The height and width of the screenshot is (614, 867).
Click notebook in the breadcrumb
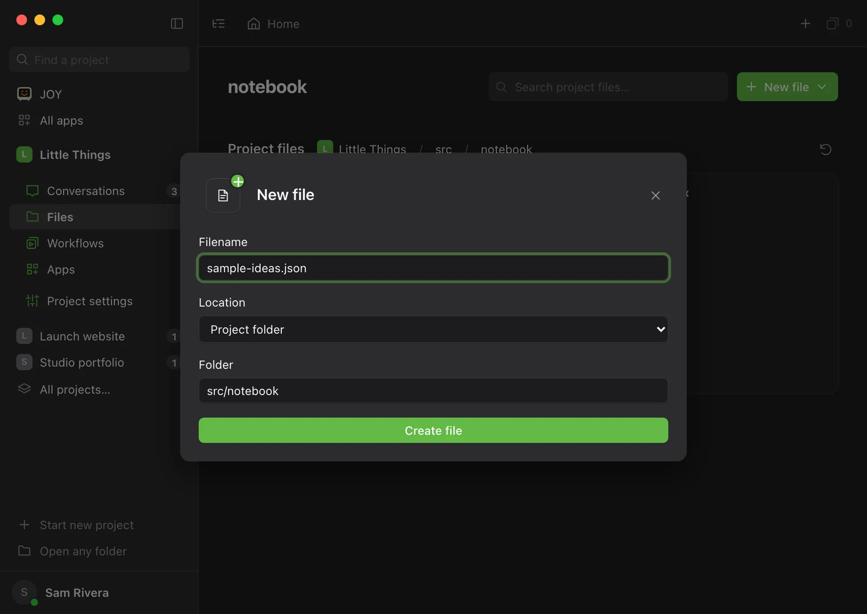(x=506, y=149)
